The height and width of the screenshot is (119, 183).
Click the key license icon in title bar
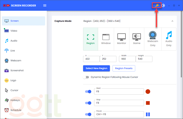(x=157, y=5)
